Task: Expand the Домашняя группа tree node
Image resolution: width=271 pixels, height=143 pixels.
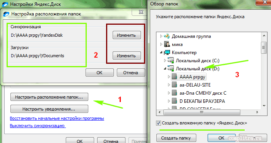Action: (x=161, y=36)
